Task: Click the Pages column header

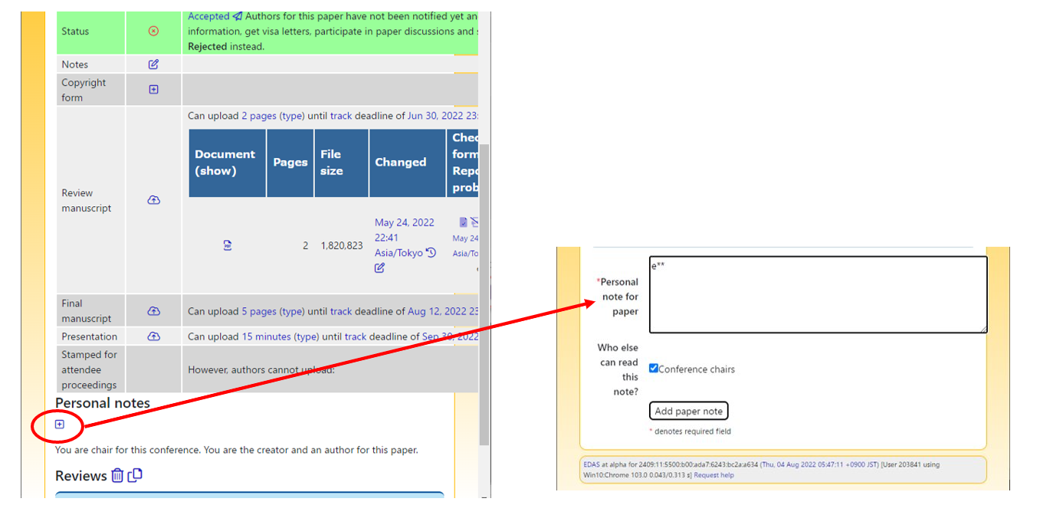Action: [290, 162]
